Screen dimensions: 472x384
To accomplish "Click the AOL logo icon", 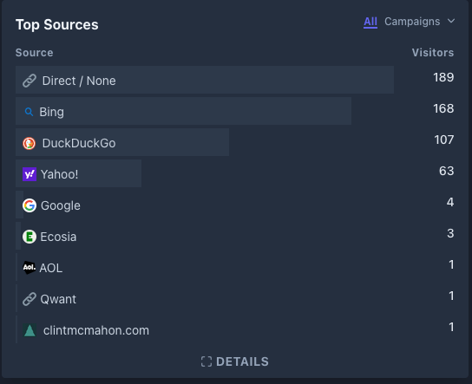I will (x=29, y=268).
